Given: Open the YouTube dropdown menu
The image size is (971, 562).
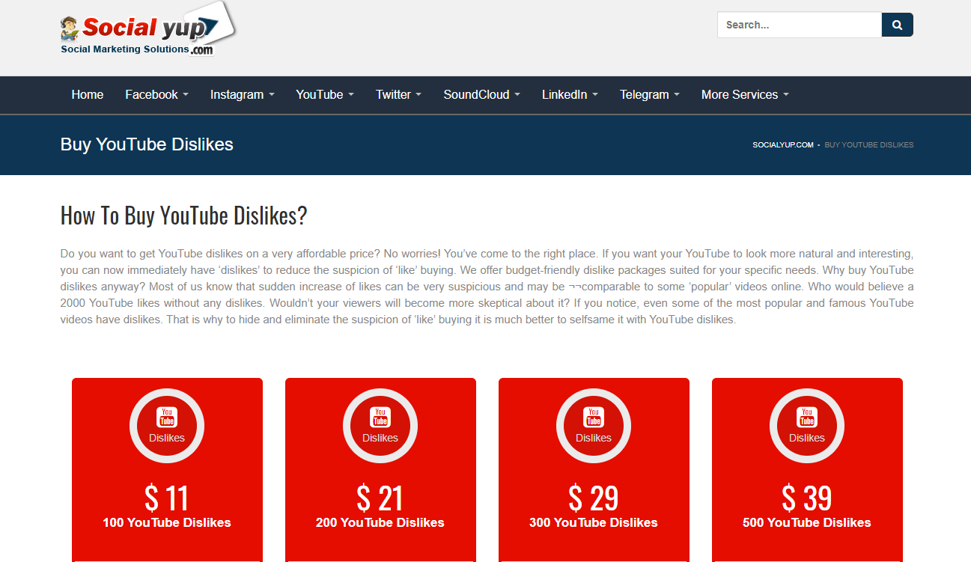Looking at the screenshot, I should click(x=324, y=94).
